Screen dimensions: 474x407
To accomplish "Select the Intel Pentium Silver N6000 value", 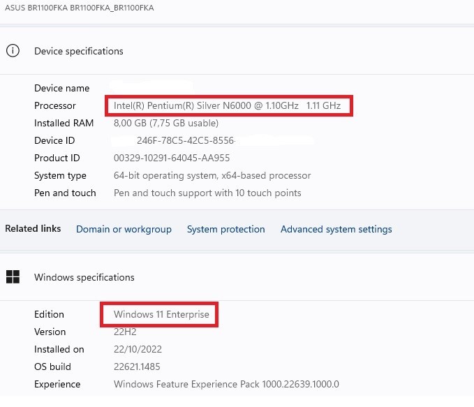I will click(227, 105).
